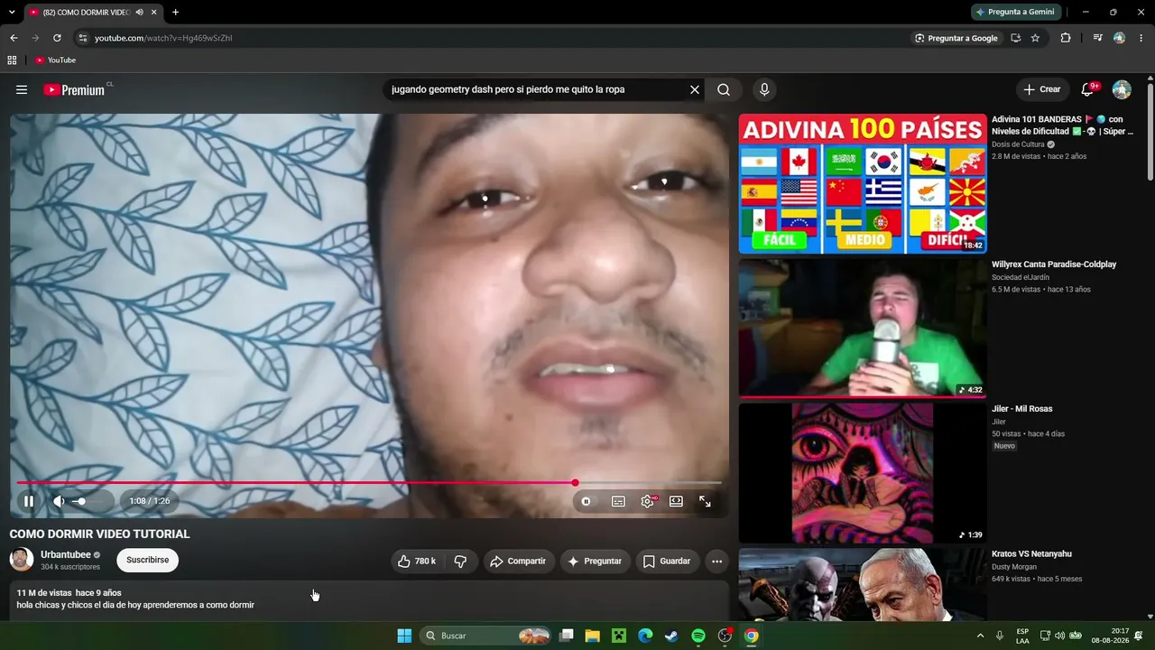Open the YouTube guide hamburger menu
The height and width of the screenshot is (650, 1155).
click(x=22, y=89)
